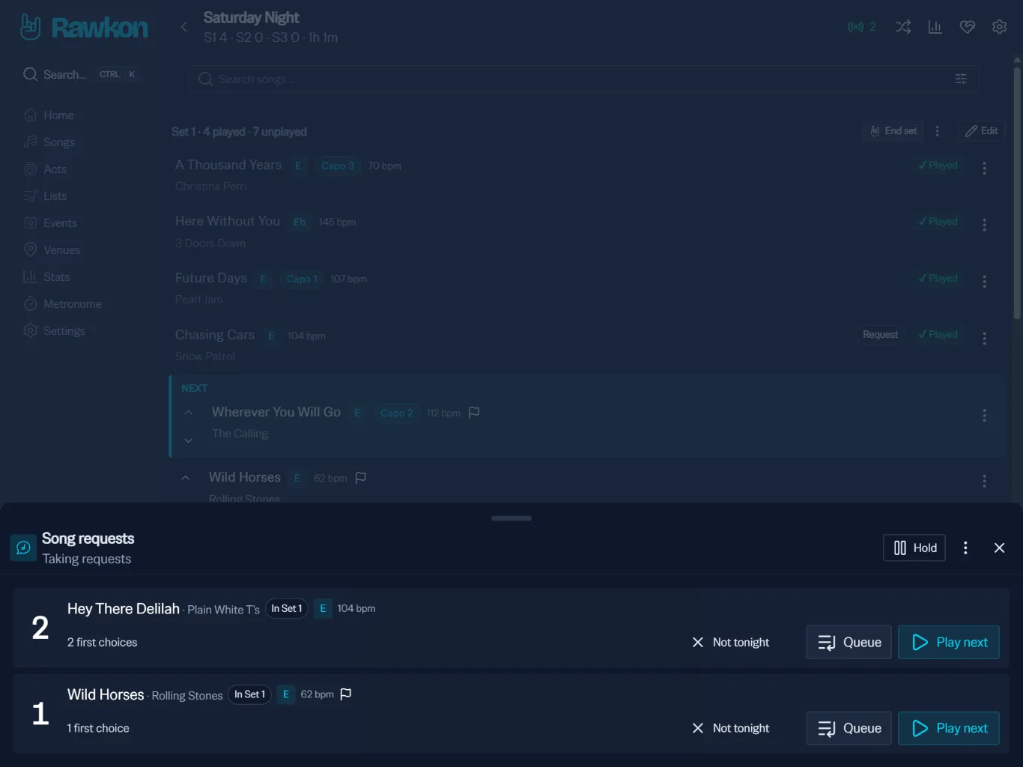Click the setlist vertical scrollbar
Viewport: 1023px width, 767px height.
[1017, 195]
